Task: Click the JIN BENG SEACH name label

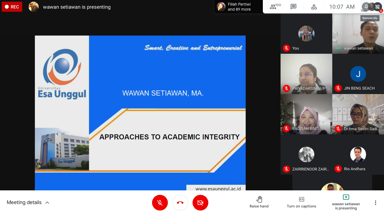Action: point(359,88)
